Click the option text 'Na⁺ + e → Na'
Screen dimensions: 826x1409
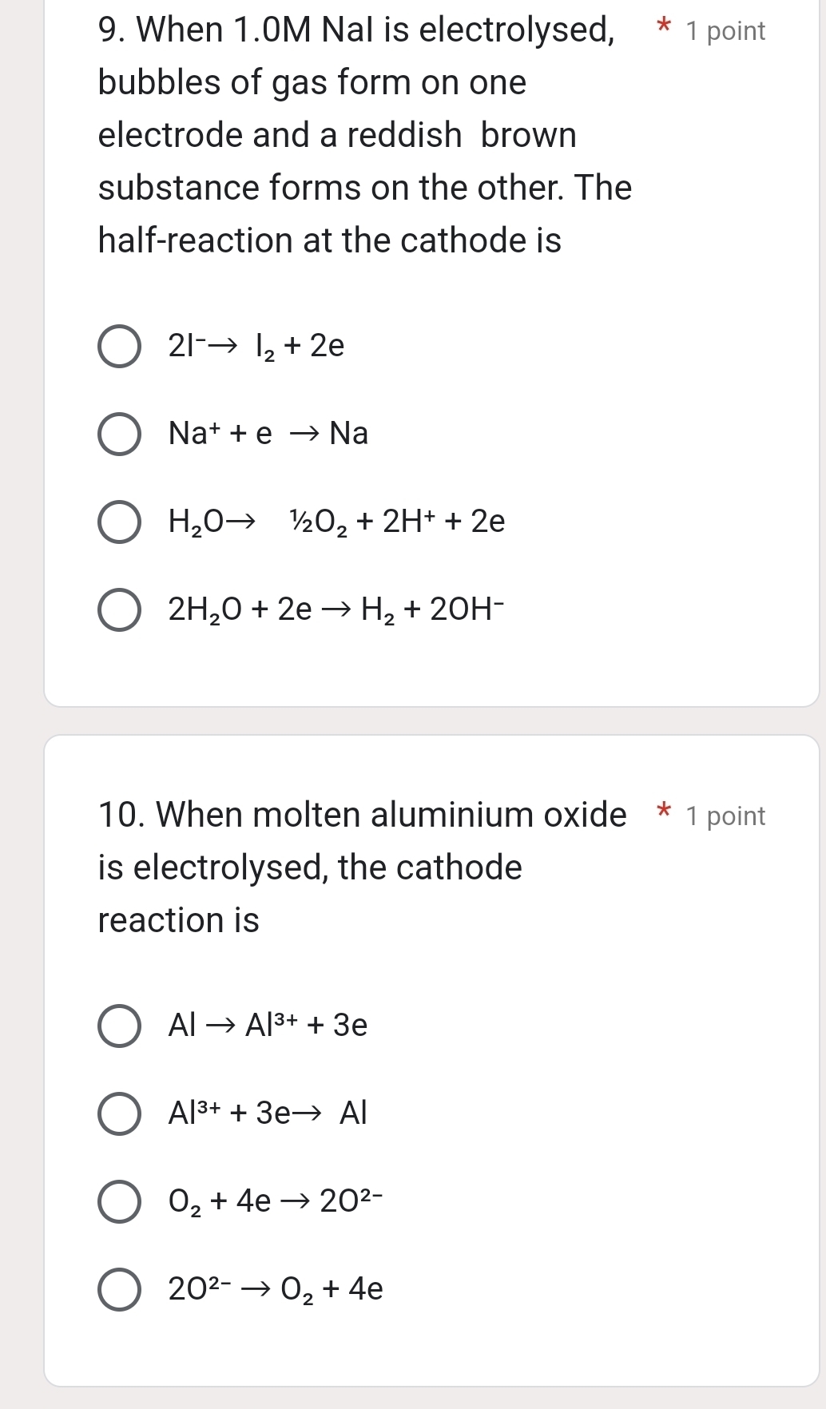point(268,434)
